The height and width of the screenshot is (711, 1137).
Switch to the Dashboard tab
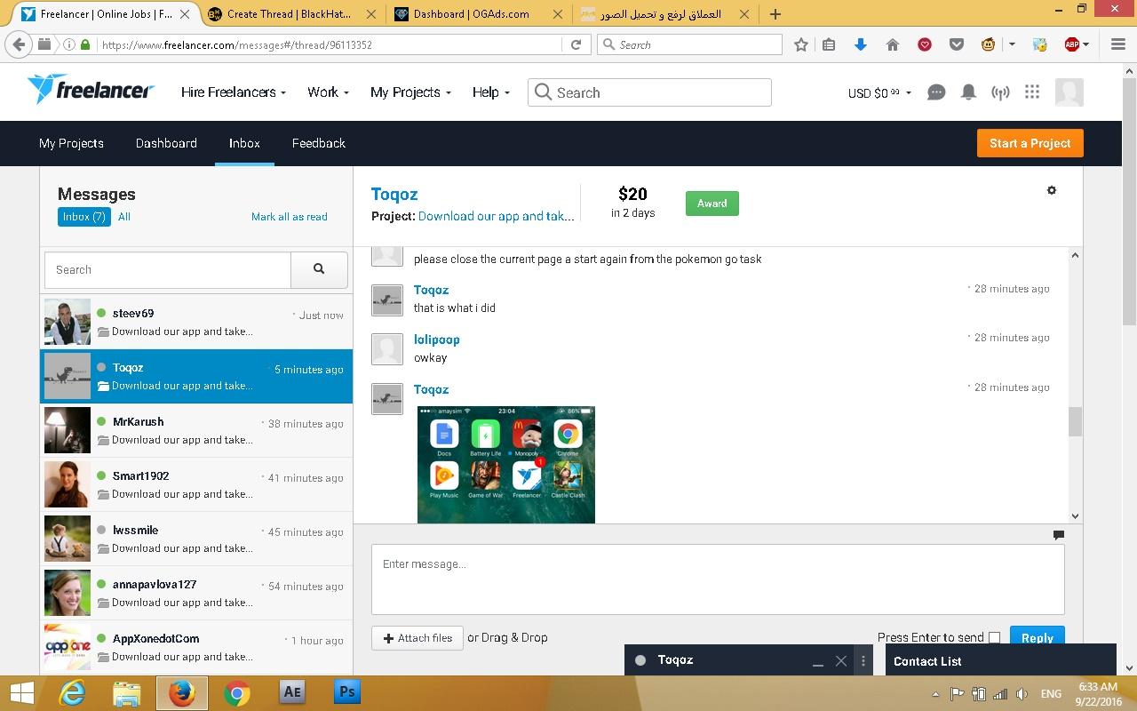166,143
